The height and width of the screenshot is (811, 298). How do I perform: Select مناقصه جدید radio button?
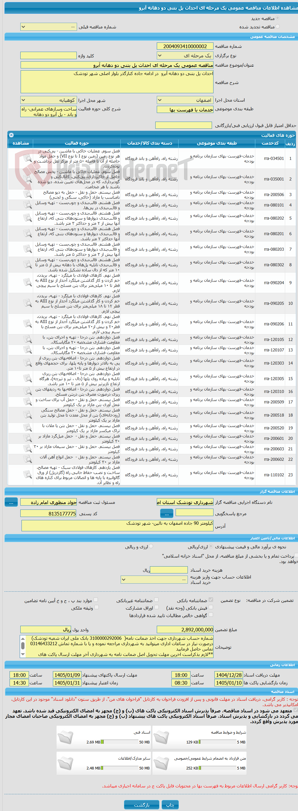(x=277, y=18)
